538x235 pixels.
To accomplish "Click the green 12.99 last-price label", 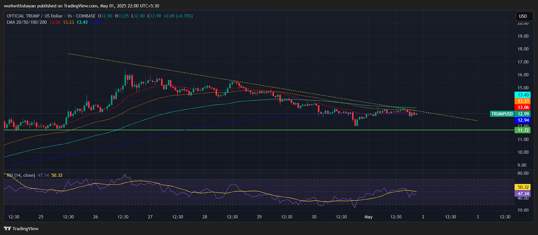I will pyautogui.click(x=523, y=114).
